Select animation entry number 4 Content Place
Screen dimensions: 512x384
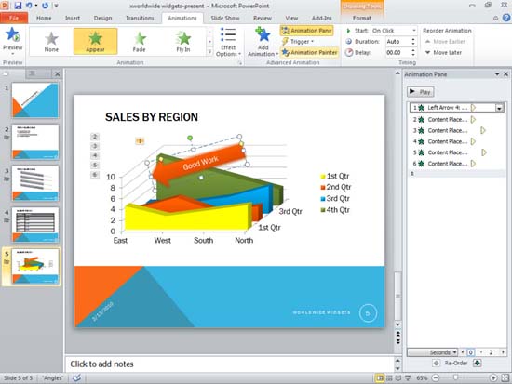456,141
